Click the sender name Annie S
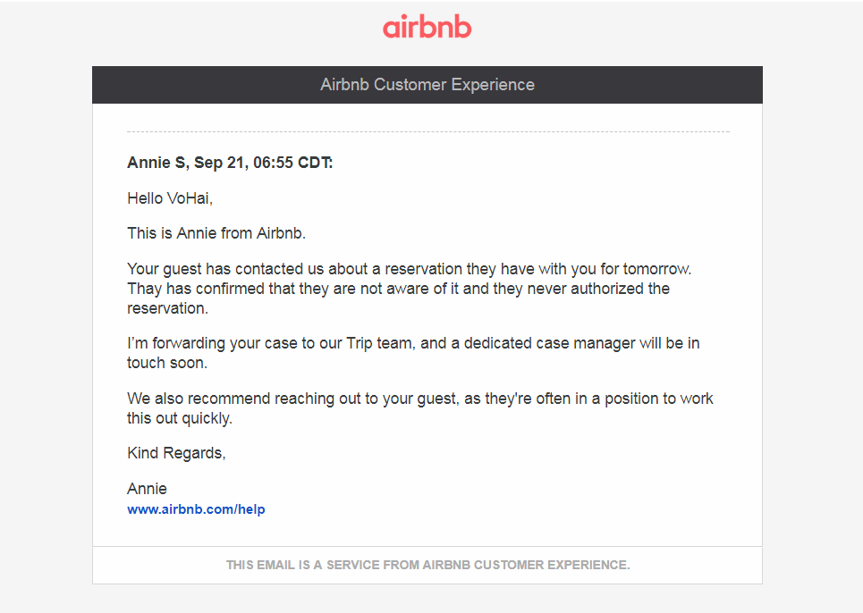 point(157,163)
